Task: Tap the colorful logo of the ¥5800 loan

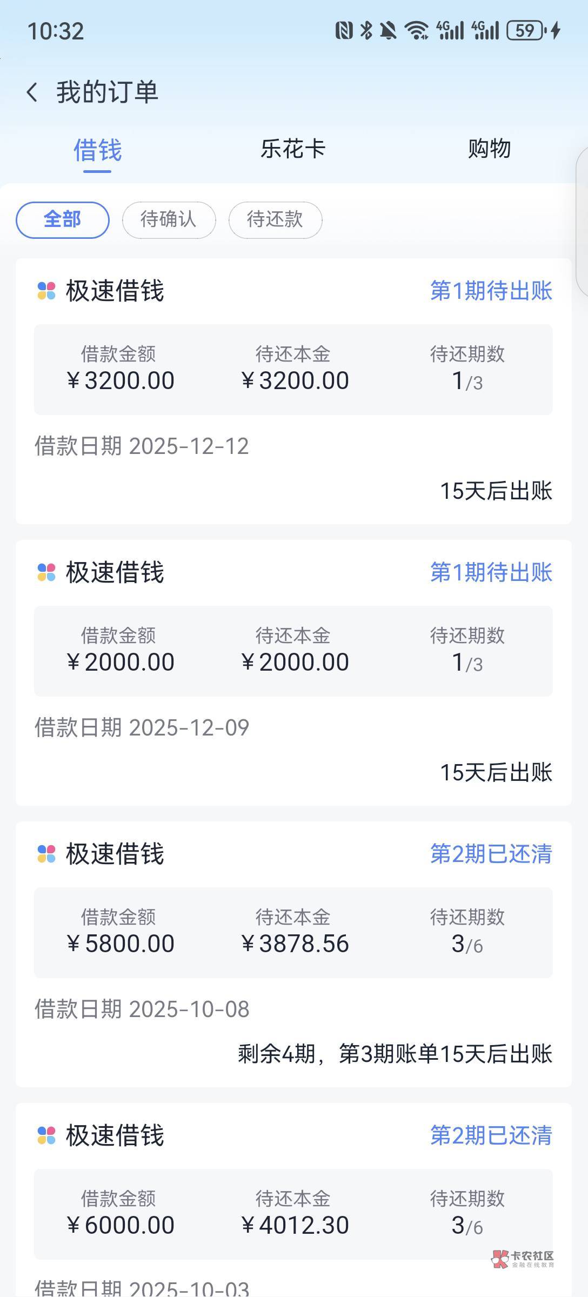Action: pos(46,854)
